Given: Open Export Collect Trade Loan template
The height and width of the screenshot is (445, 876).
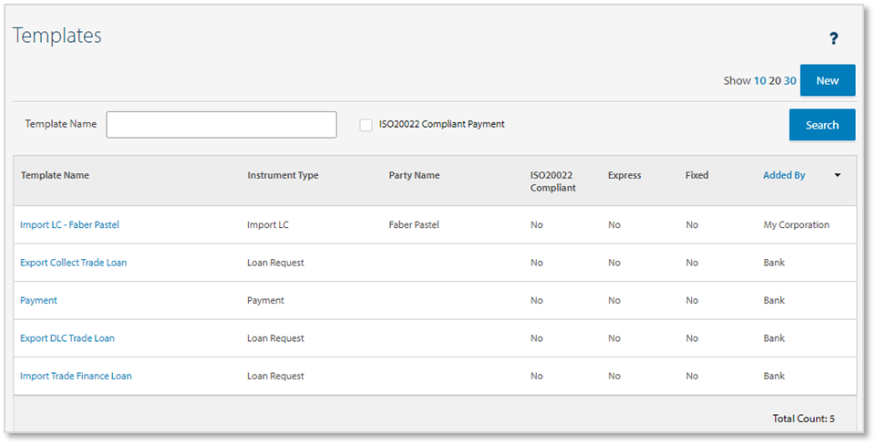Looking at the screenshot, I should (x=73, y=263).
